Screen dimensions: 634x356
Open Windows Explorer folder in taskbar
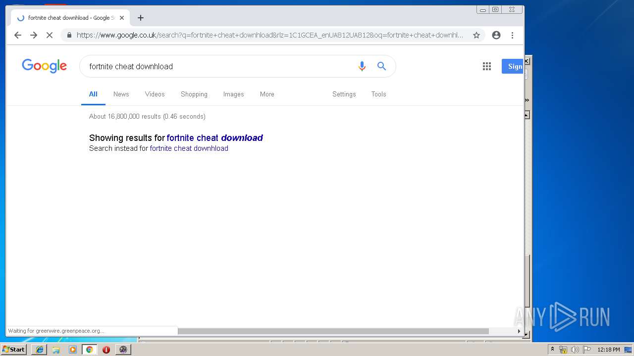[x=56, y=350]
